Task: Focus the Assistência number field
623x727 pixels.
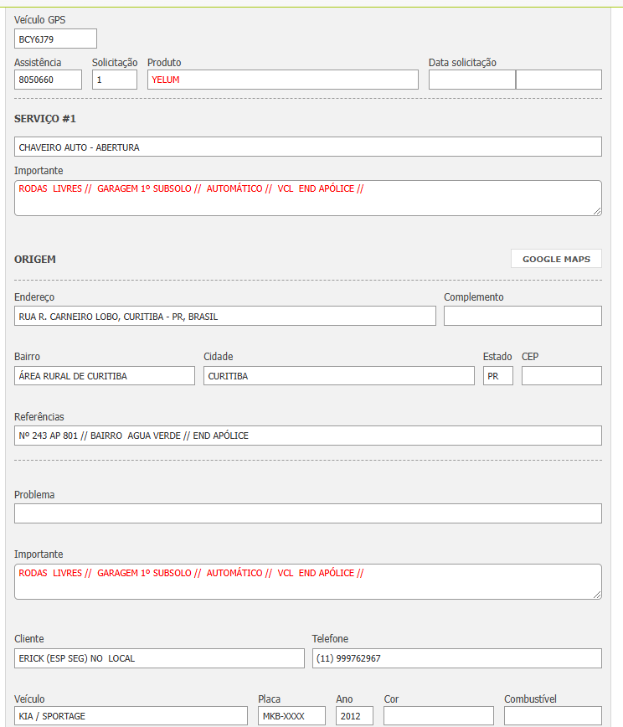Action: (x=48, y=80)
